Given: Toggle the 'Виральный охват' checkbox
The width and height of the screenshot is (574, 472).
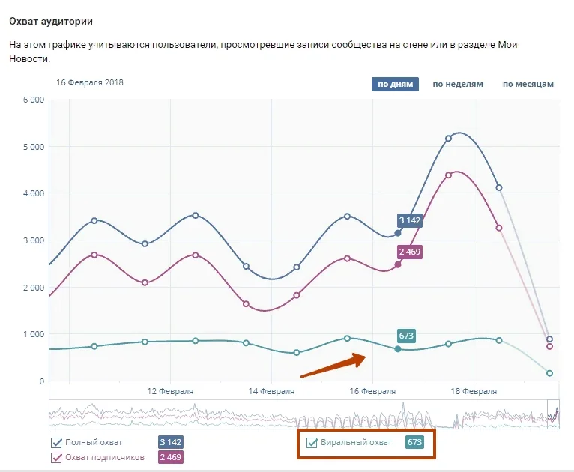Looking at the screenshot, I should click(x=312, y=442).
